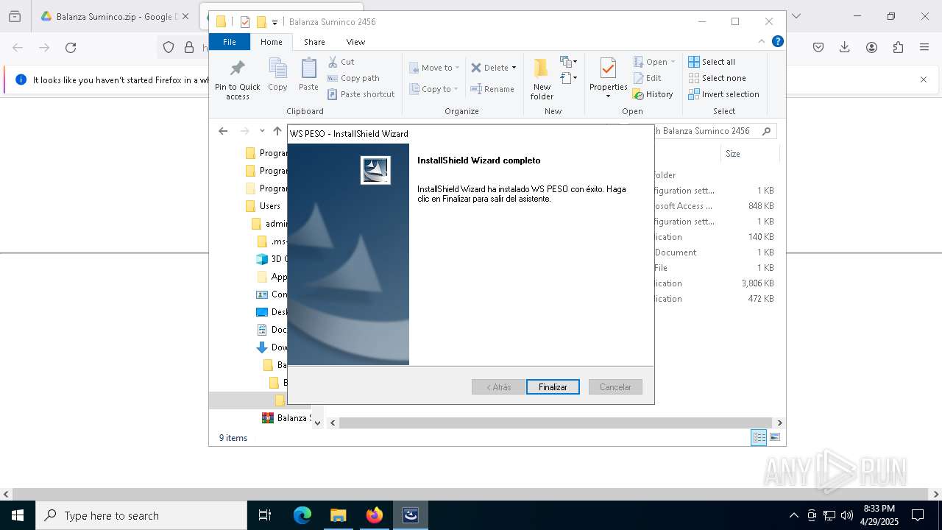Viewport: 942px width, 530px height.
Task: Click the 848 KB file size cell
Action: (761, 206)
